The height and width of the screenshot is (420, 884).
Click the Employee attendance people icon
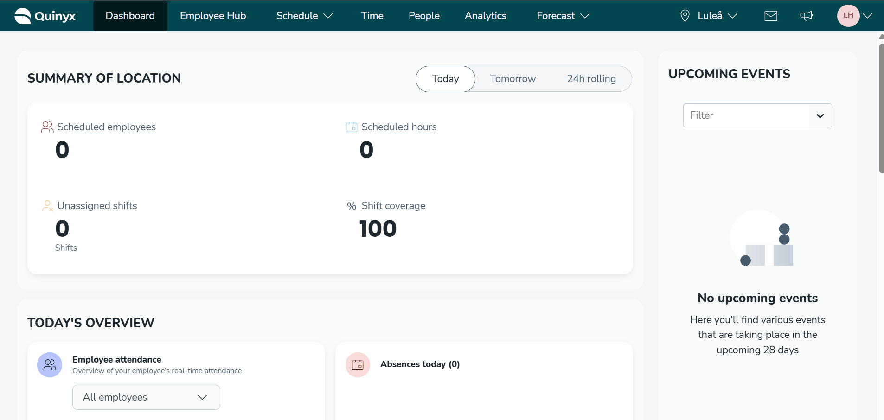(50, 365)
